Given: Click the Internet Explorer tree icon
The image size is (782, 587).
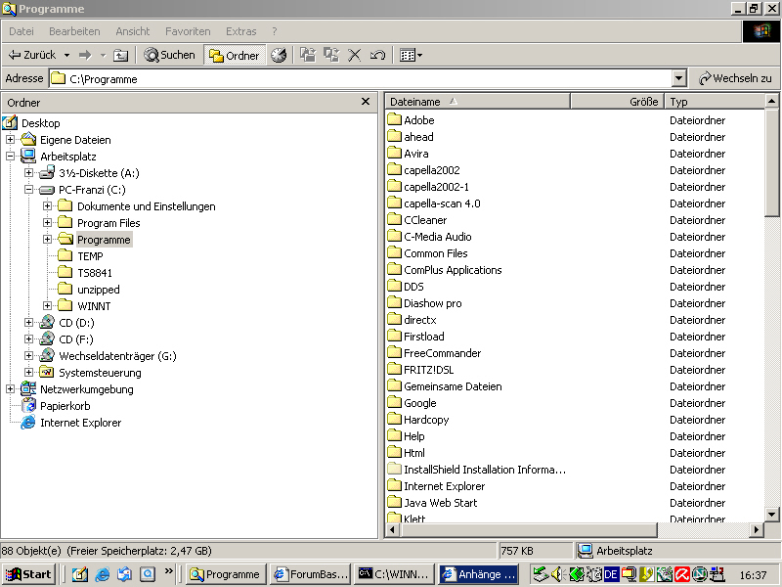Looking at the screenshot, I should point(28,423).
